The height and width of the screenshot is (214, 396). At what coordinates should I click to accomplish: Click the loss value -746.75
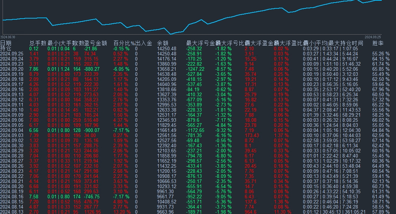(92, 197)
